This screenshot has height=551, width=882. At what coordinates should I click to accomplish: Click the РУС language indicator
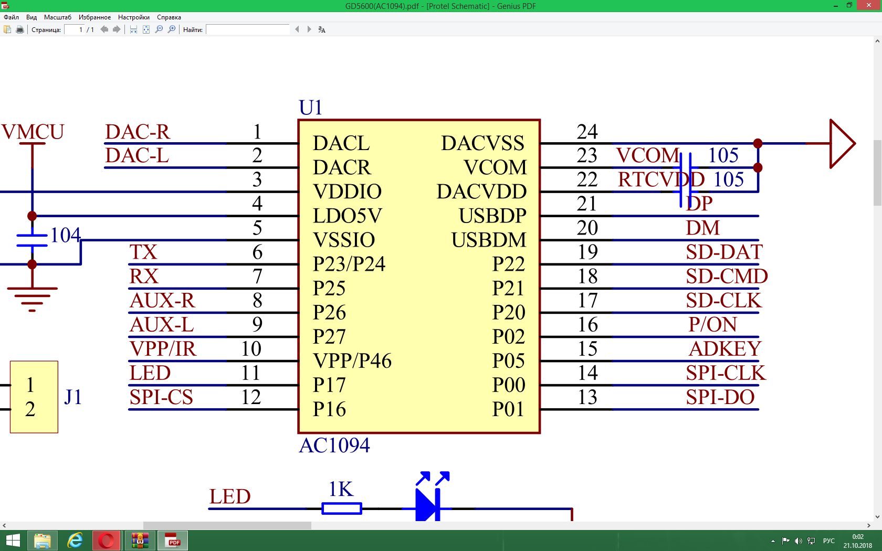pos(829,541)
